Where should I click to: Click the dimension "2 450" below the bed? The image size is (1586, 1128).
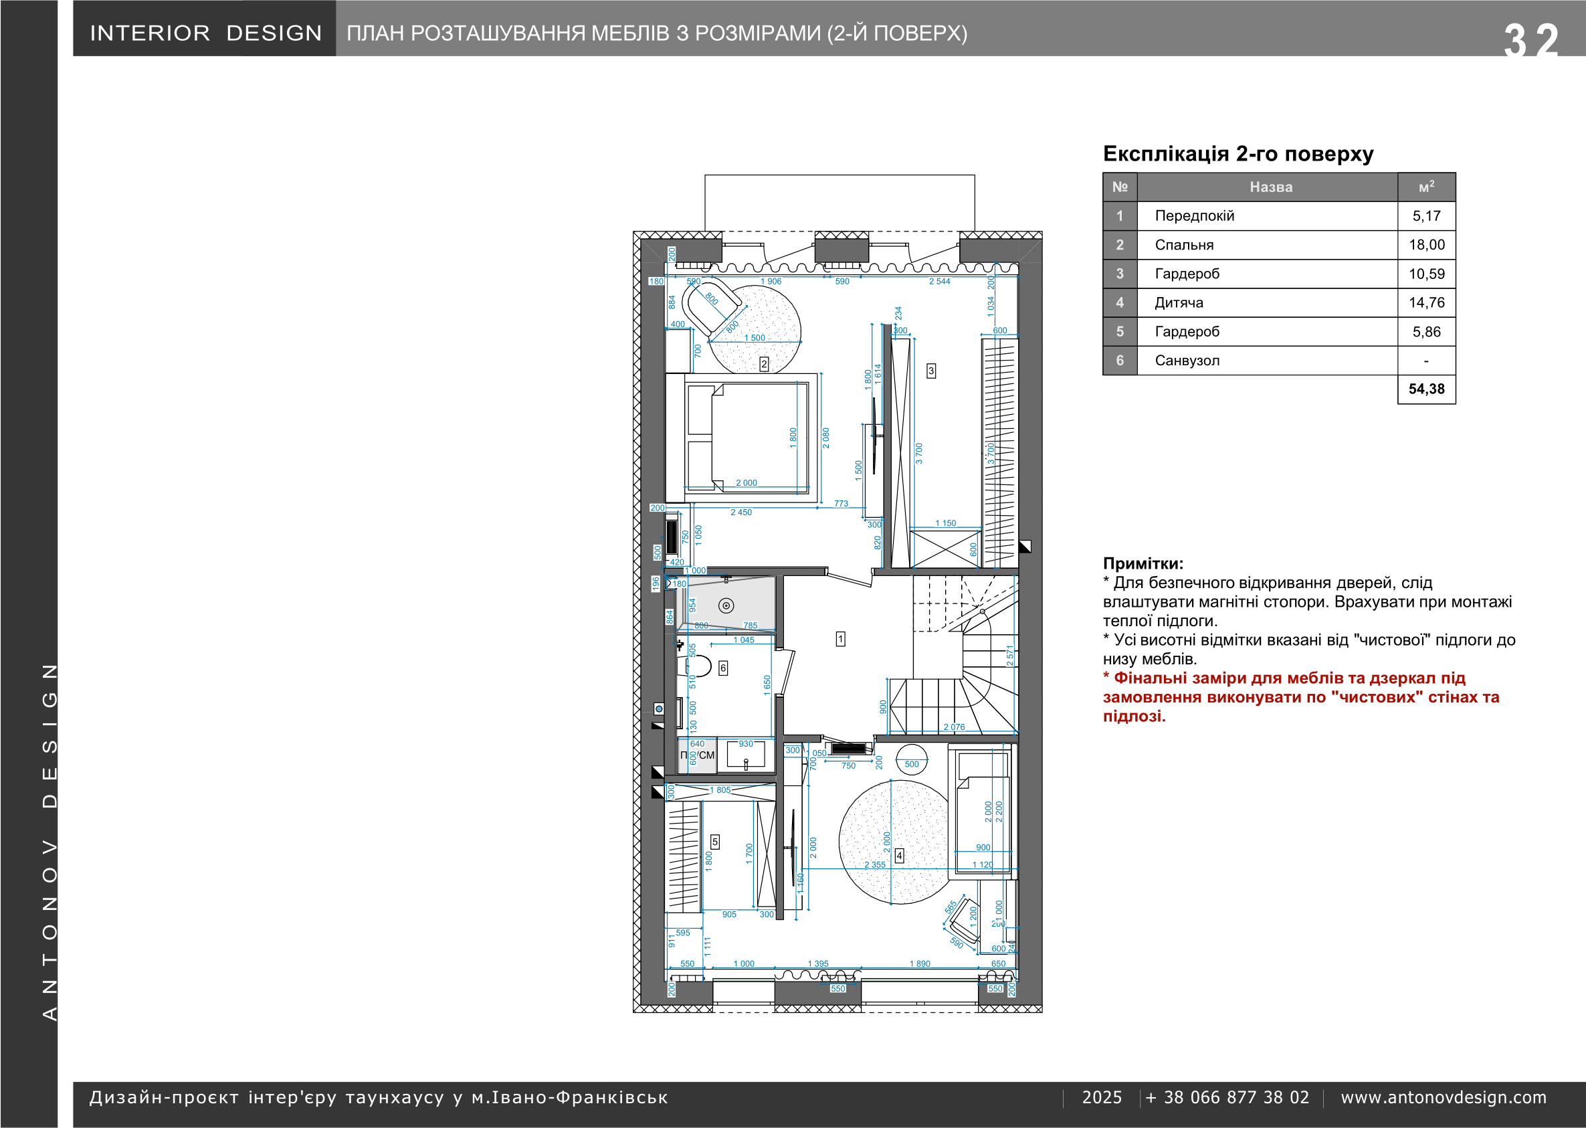pyautogui.click(x=741, y=512)
